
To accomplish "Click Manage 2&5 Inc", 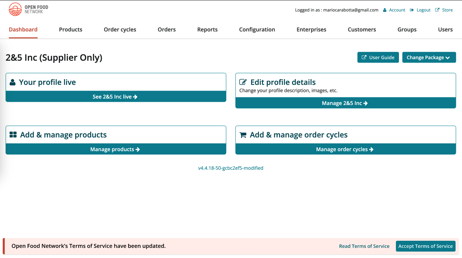I will 345,103.
